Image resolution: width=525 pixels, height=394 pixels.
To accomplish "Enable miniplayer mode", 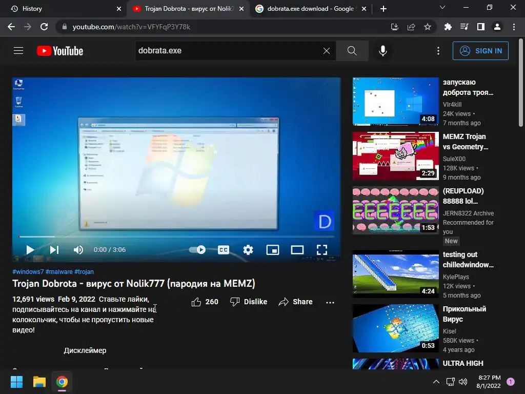I will point(273,250).
